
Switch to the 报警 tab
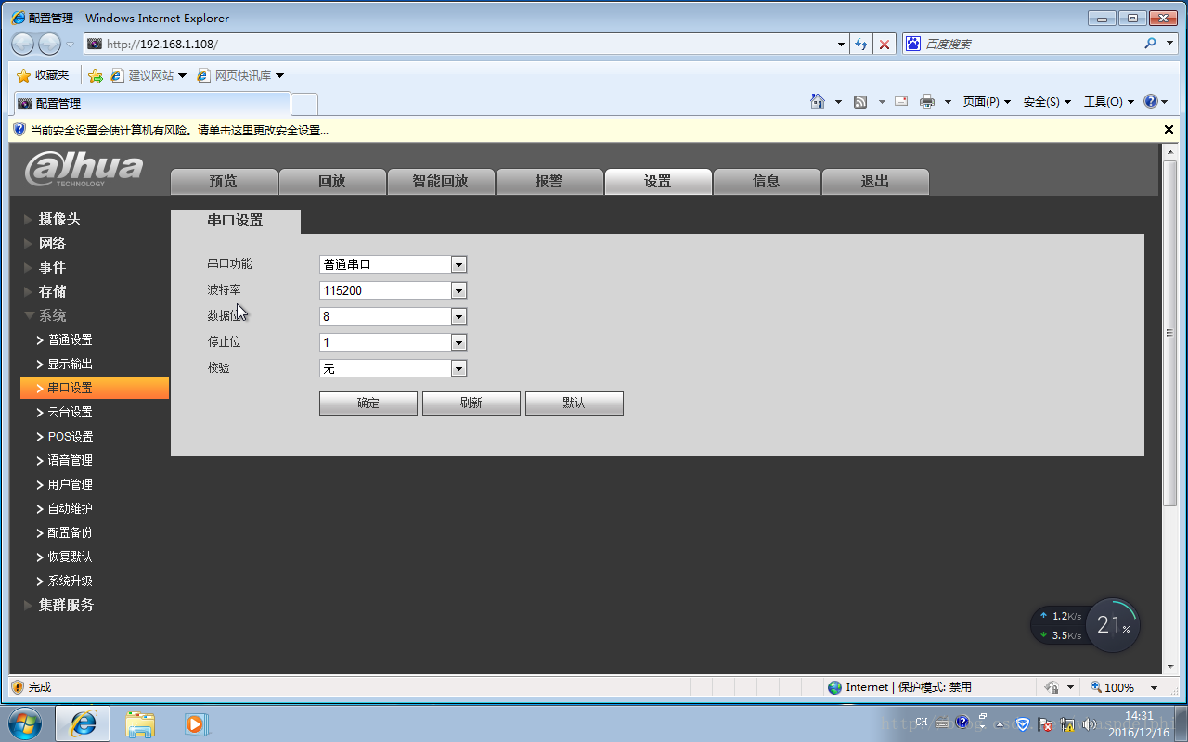(x=549, y=181)
